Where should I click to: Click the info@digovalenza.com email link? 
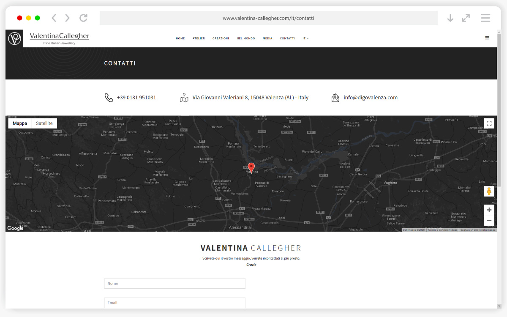[x=370, y=98]
